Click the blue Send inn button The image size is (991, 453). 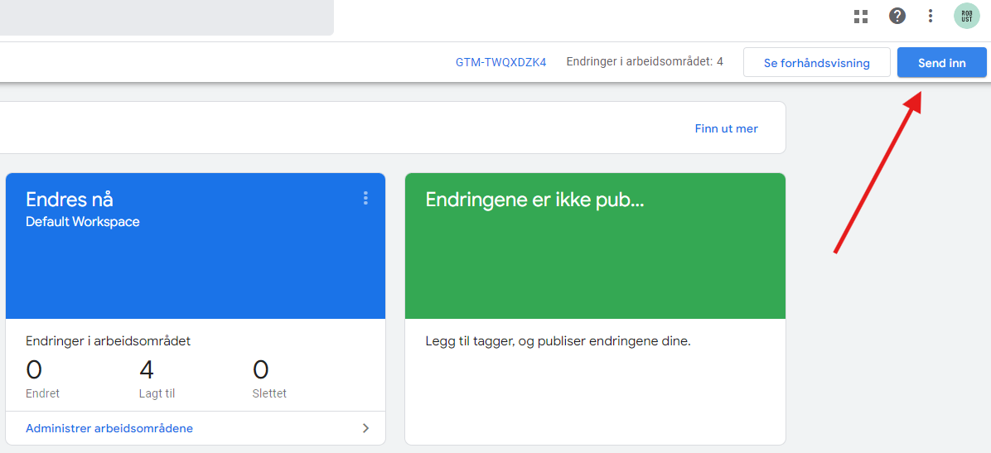941,63
